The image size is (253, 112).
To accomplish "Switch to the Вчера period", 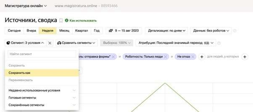I will 31,31.
